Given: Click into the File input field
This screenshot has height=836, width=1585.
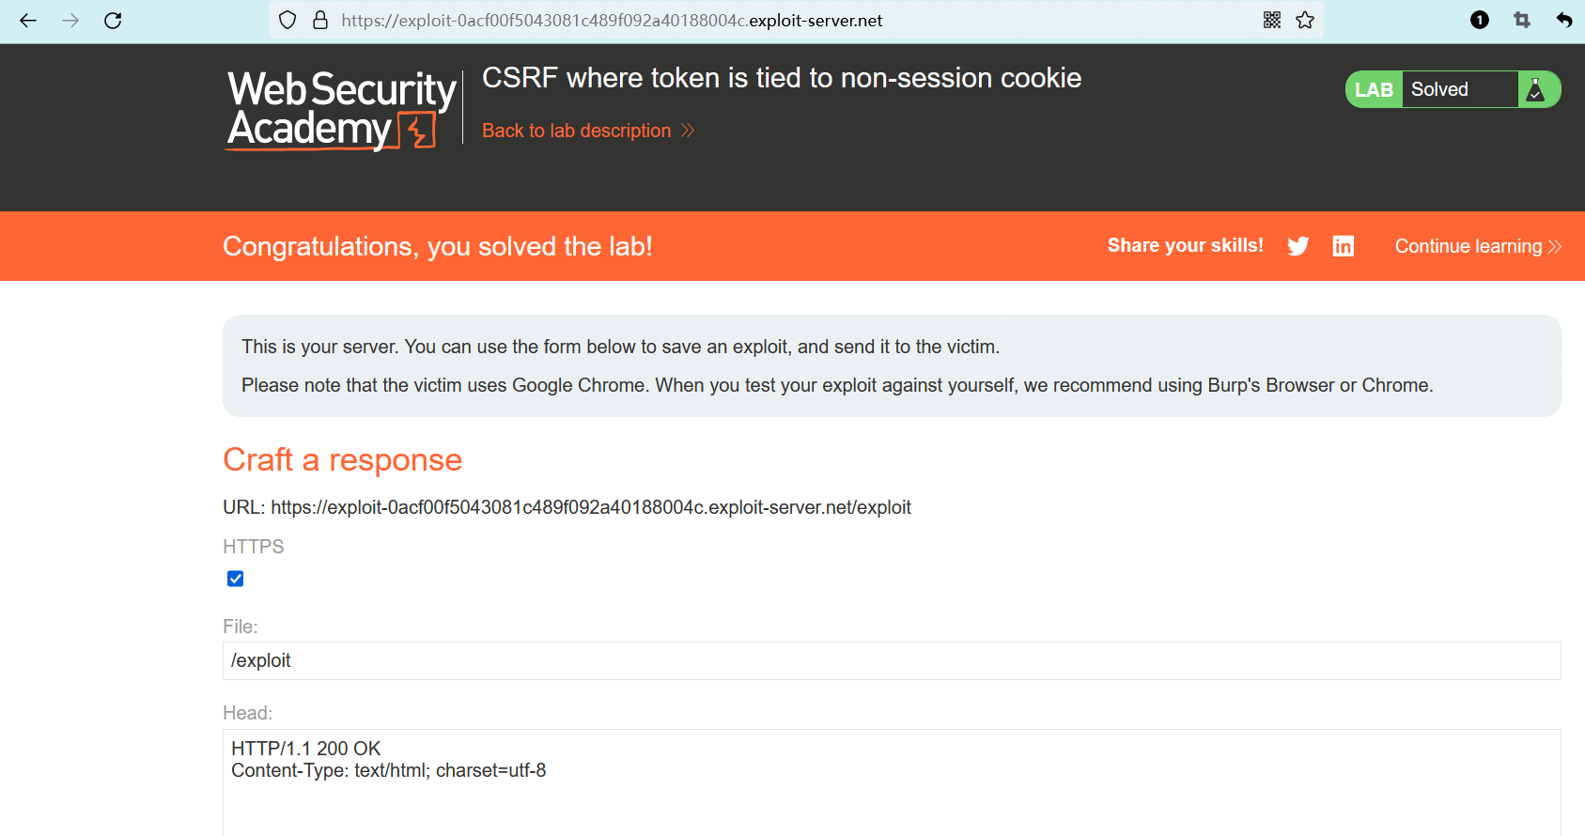Looking at the screenshot, I should (891, 661).
